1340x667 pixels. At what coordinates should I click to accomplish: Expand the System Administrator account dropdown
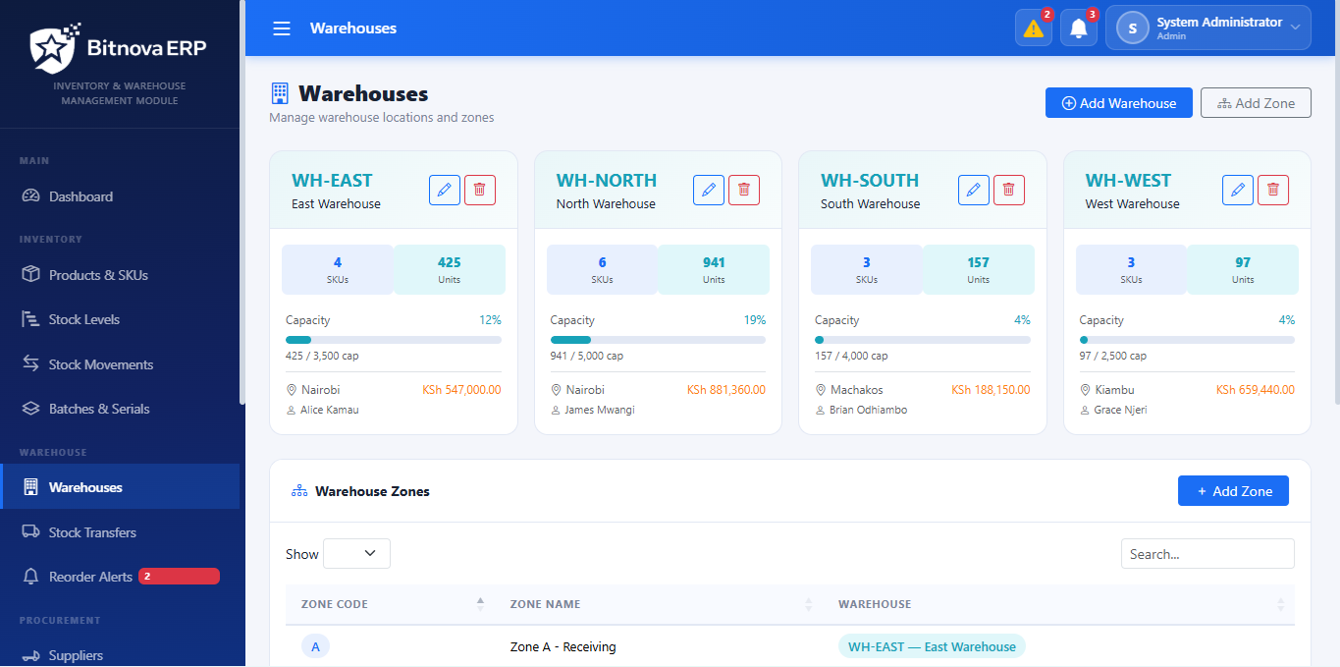(1208, 28)
